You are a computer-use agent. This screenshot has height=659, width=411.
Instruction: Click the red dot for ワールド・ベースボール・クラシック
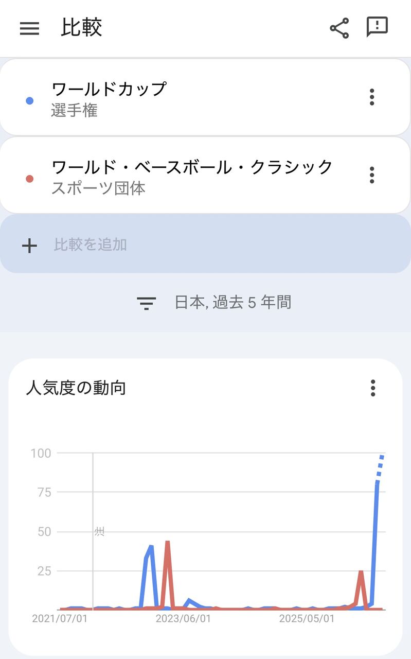click(29, 179)
